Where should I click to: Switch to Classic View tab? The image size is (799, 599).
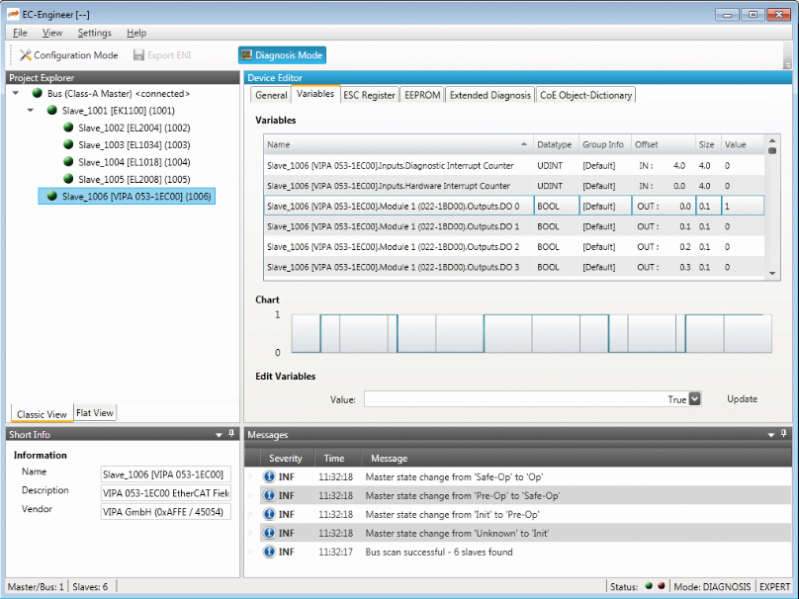(x=42, y=413)
